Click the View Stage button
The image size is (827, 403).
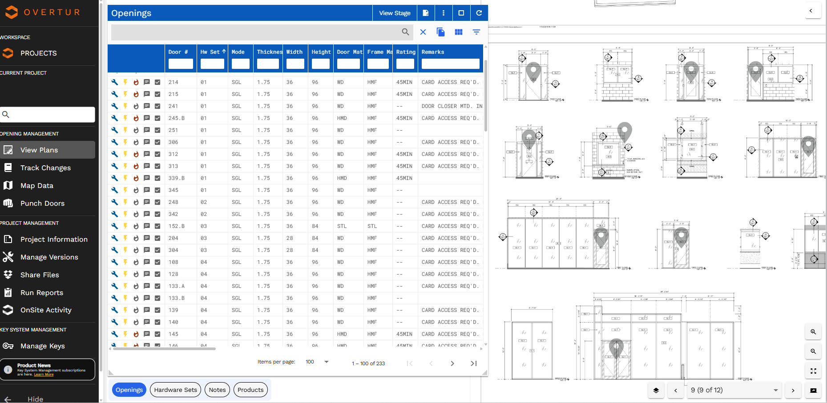coord(395,13)
